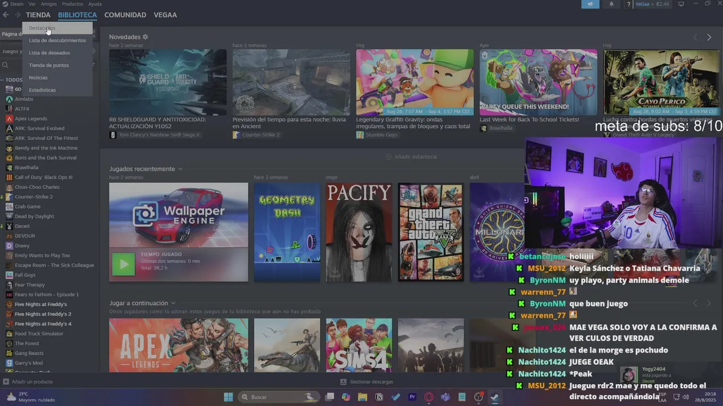Viewport: 723px width, 406px height.
Task: Open the PACIFY game cover
Action: [x=359, y=232]
